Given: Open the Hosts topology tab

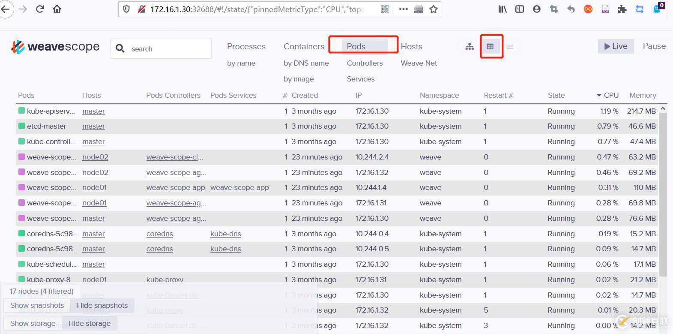Looking at the screenshot, I should (411, 46).
